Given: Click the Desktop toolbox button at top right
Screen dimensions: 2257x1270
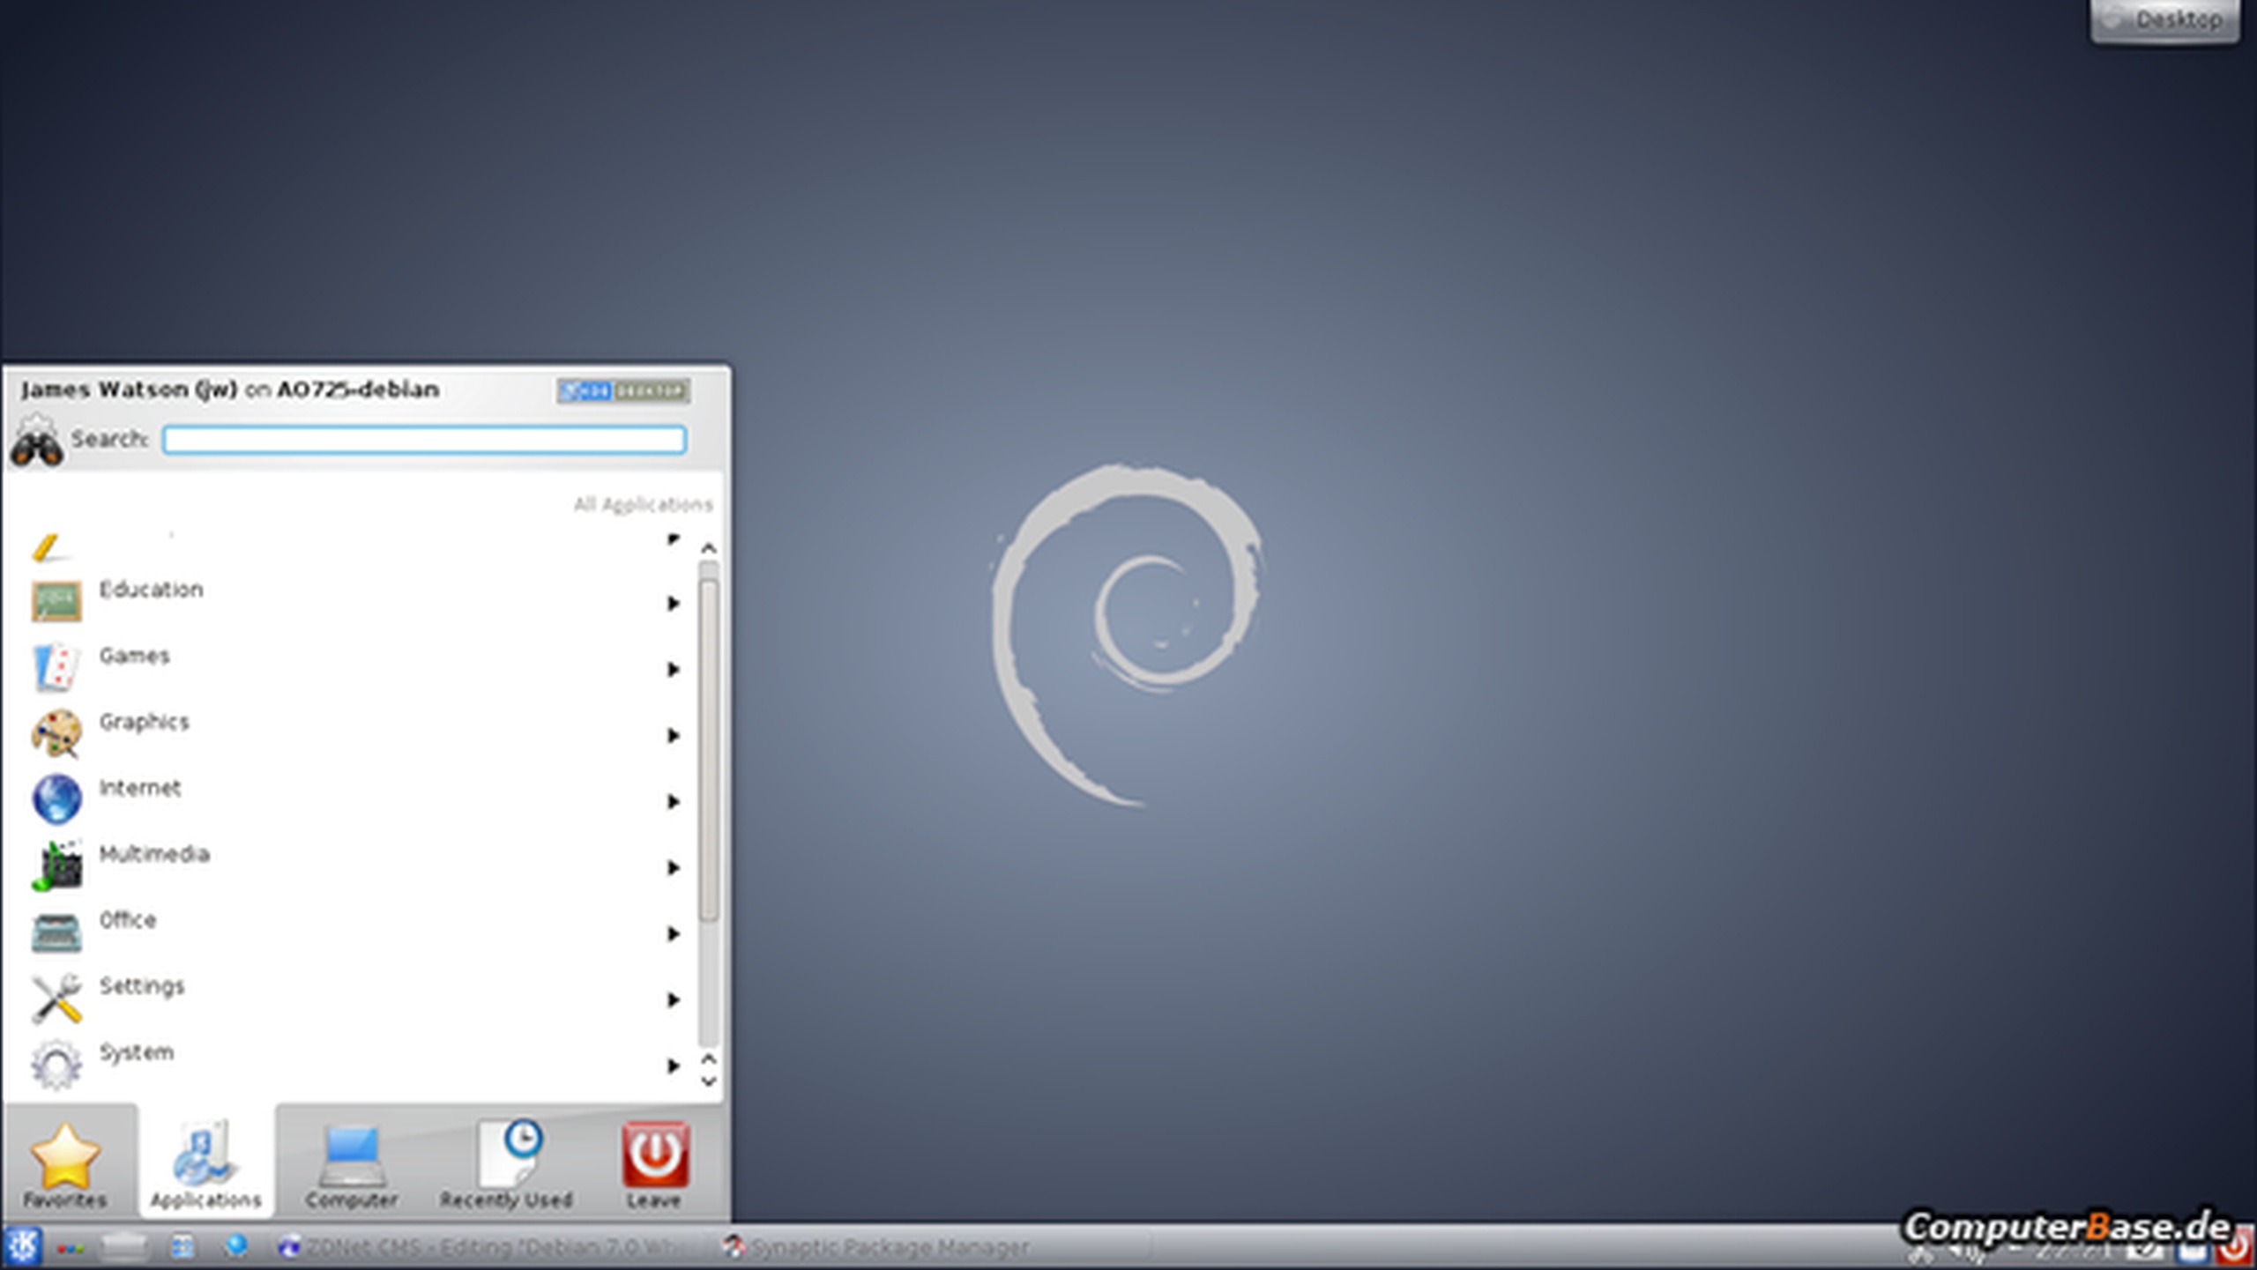Looking at the screenshot, I should click(2165, 19).
